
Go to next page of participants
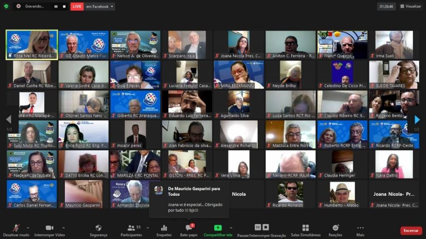(416, 120)
